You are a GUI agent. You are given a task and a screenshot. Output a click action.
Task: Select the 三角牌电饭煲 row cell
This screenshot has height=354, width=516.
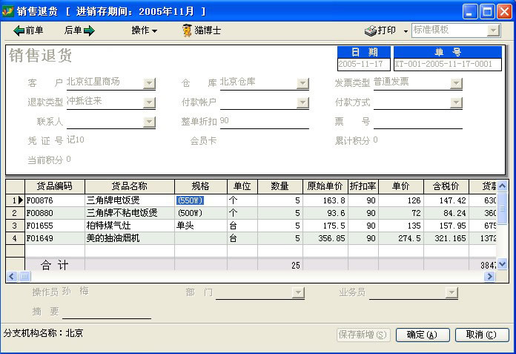point(130,200)
